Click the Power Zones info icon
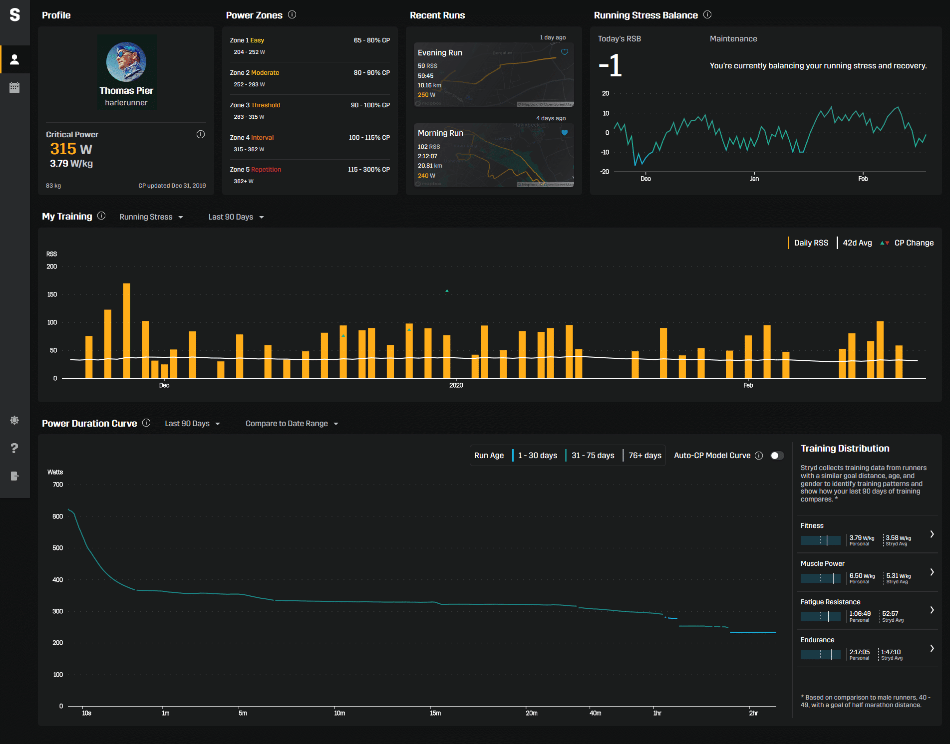 point(292,14)
